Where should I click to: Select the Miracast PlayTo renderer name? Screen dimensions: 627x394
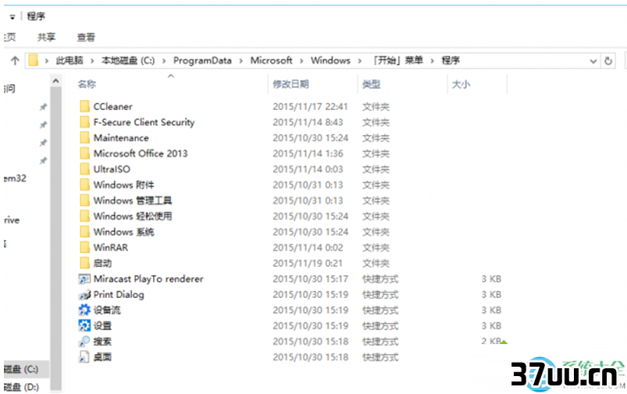(x=148, y=279)
